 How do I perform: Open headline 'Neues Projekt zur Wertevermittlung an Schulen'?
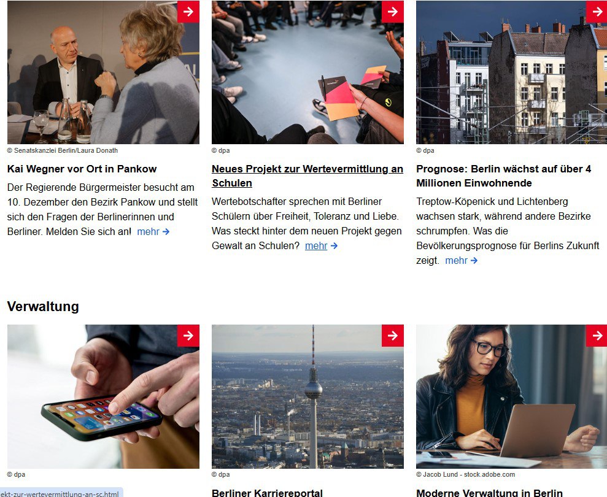tap(307, 175)
